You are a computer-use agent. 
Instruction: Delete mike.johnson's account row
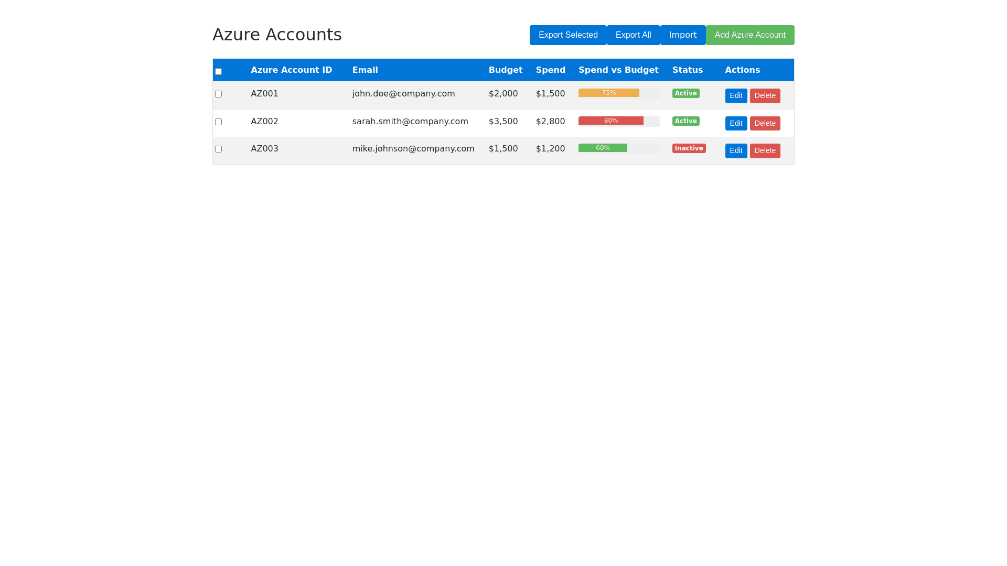tap(765, 151)
